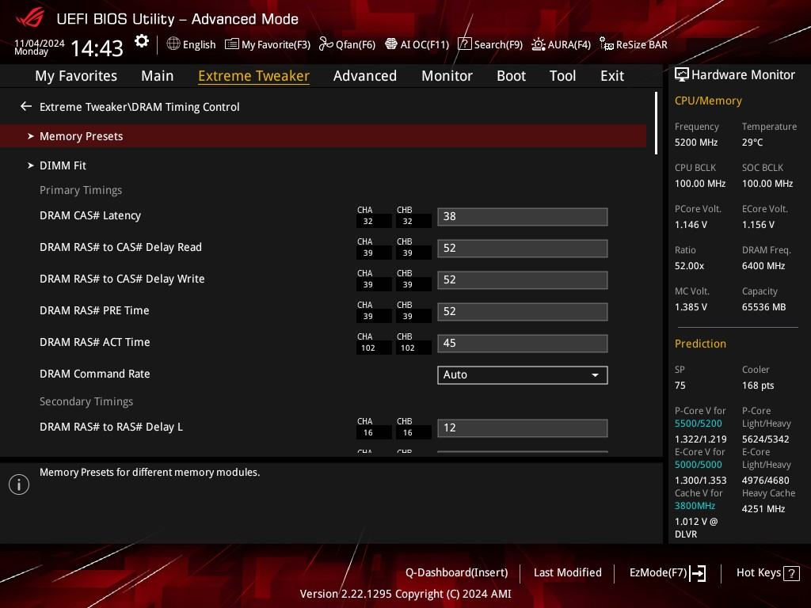Click the RAS# to CAS# Delay Write field

(x=523, y=279)
